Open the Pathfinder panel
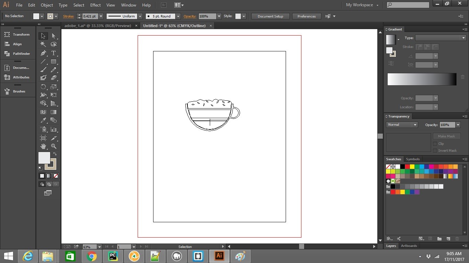Screen dimensions: 469x263 tap(18, 54)
